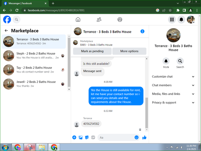Viewport: 201px width, 151px height.
Task: Send a thumbs-up like
Action: [x=144, y=137]
